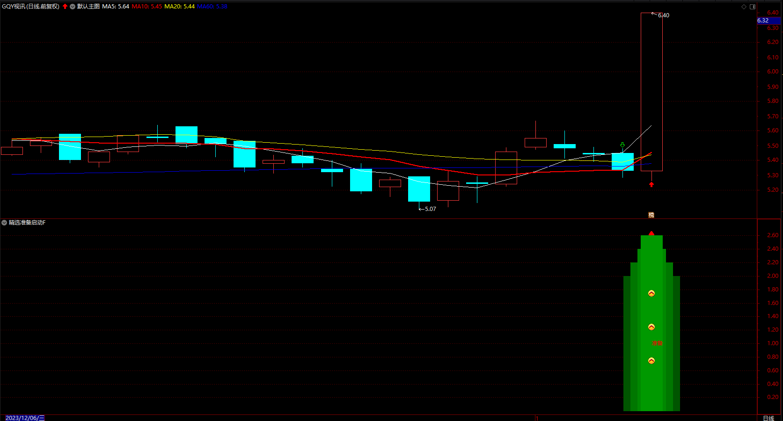Click the tall limit-up candle on the right
This screenshot has width=783, height=421.
tap(651, 92)
